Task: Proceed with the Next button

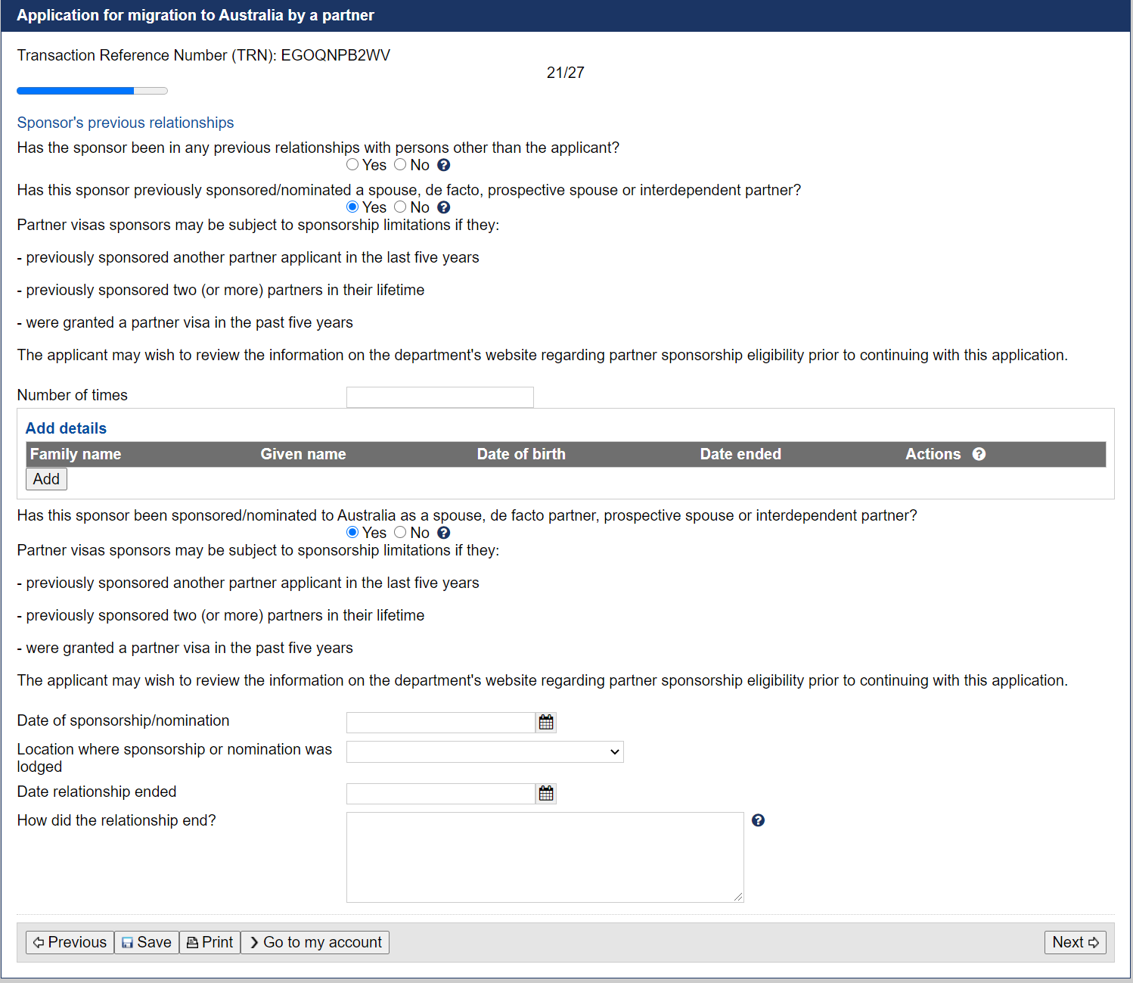Action: pyautogui.click(x=1076, y=942)
